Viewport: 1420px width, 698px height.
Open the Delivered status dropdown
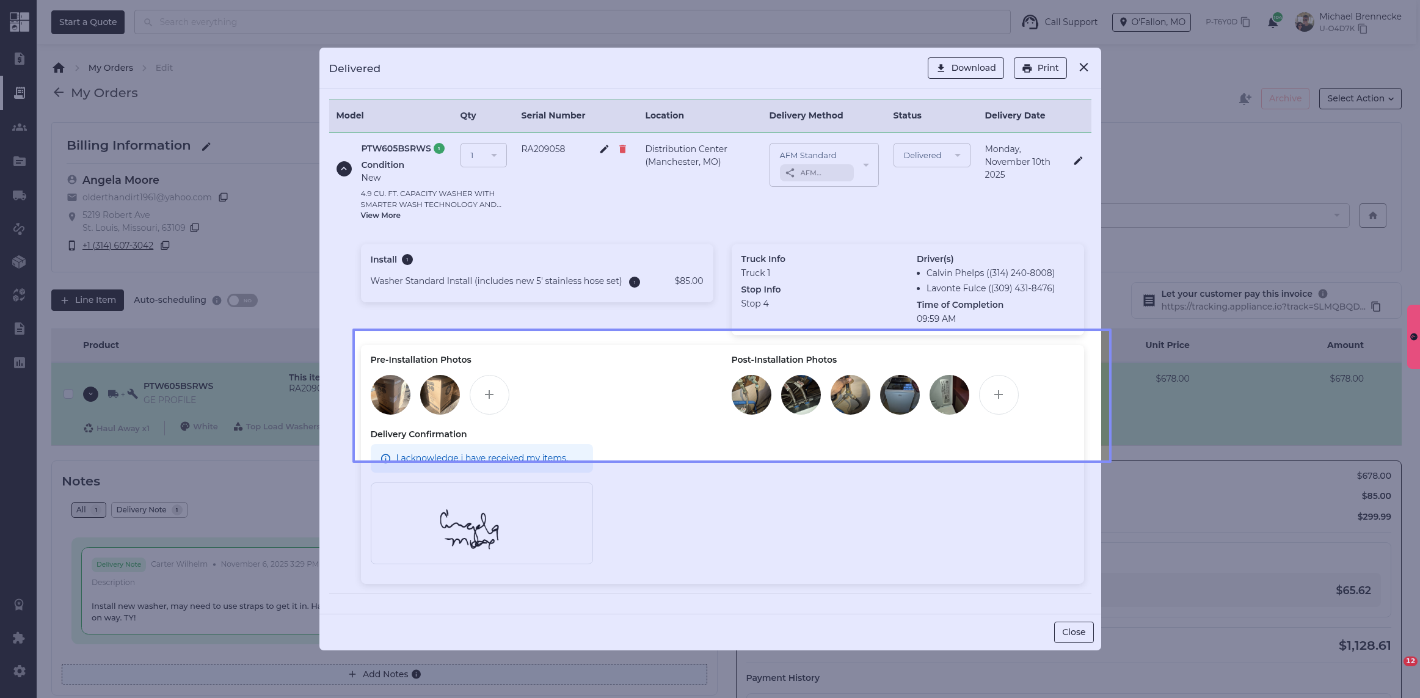pos(931,155)
